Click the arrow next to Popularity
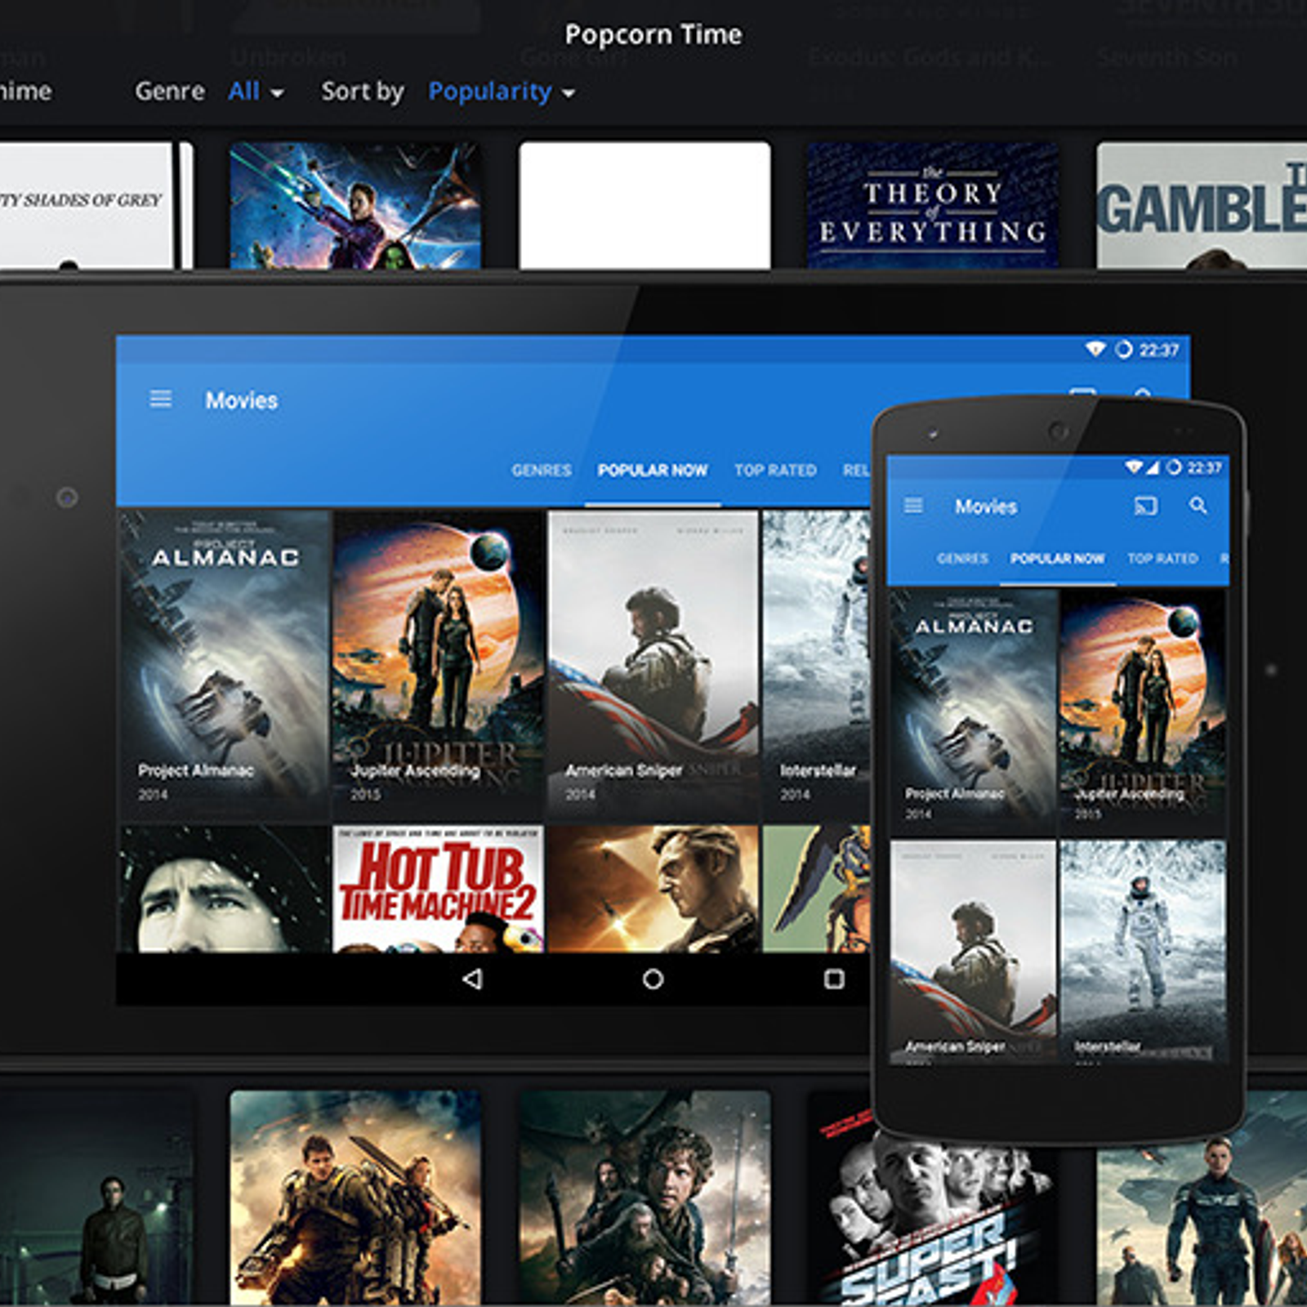This screenshot has width=1307, height=1307. 569,93
